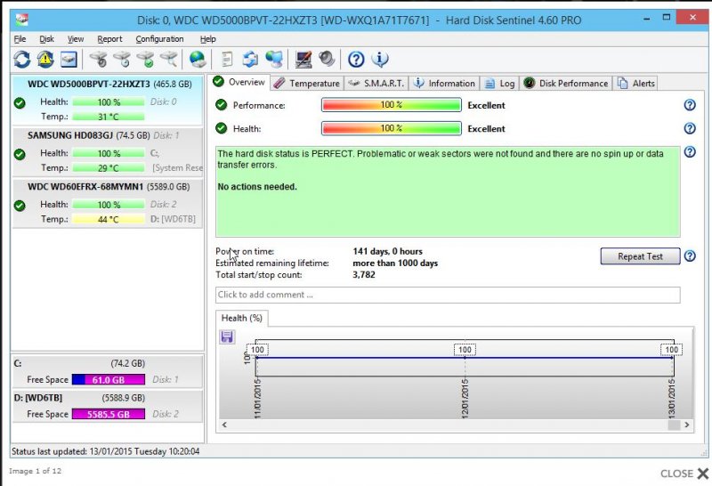This screenshot has width=712, height=486.
Task: Click the refresh disk information toolbar icon
Action: [22, 60]
